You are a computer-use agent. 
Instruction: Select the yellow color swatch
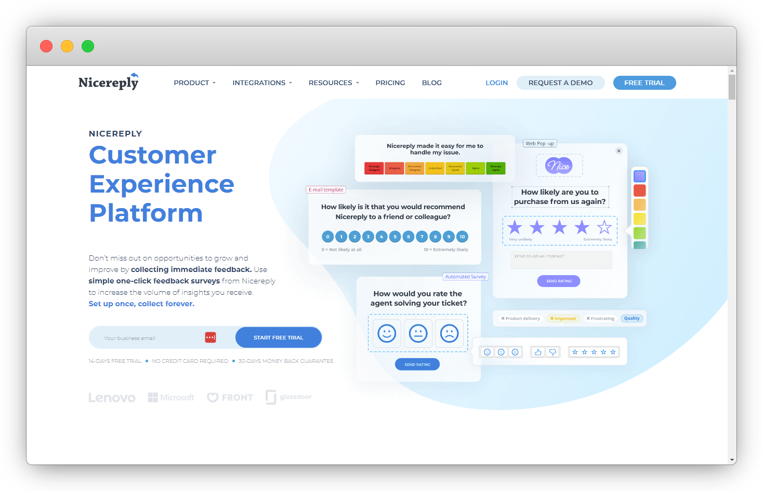tap(640, 219)
